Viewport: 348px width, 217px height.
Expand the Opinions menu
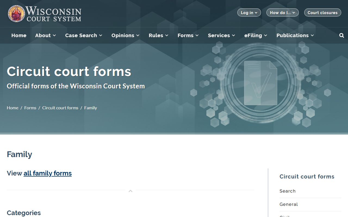tap(126, 36)
